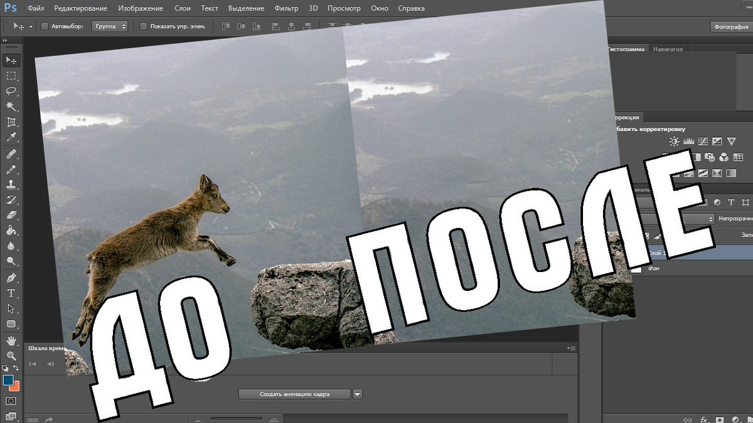Viewport: 753px width, 423px height.
Task: Select the Pen tool
Action: point(11,278)
